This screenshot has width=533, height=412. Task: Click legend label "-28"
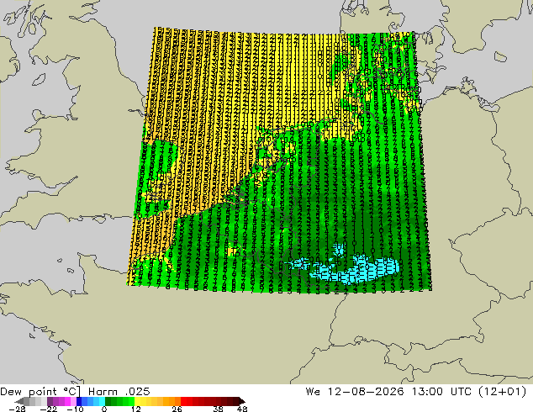(17, 409)
